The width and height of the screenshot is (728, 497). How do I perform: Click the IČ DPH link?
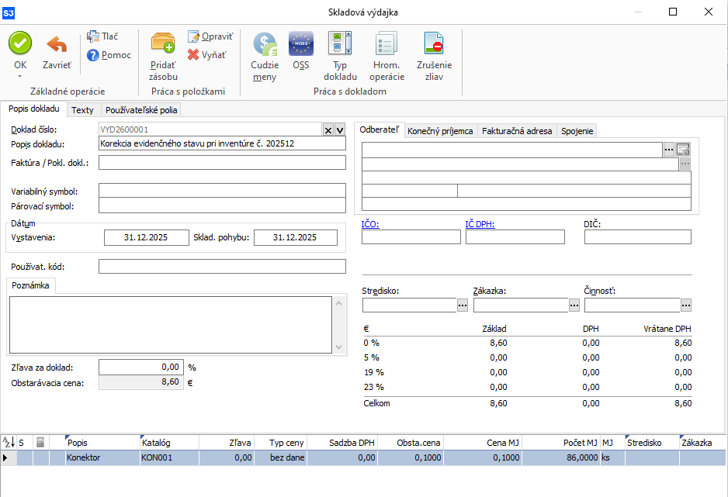(480, 225)
